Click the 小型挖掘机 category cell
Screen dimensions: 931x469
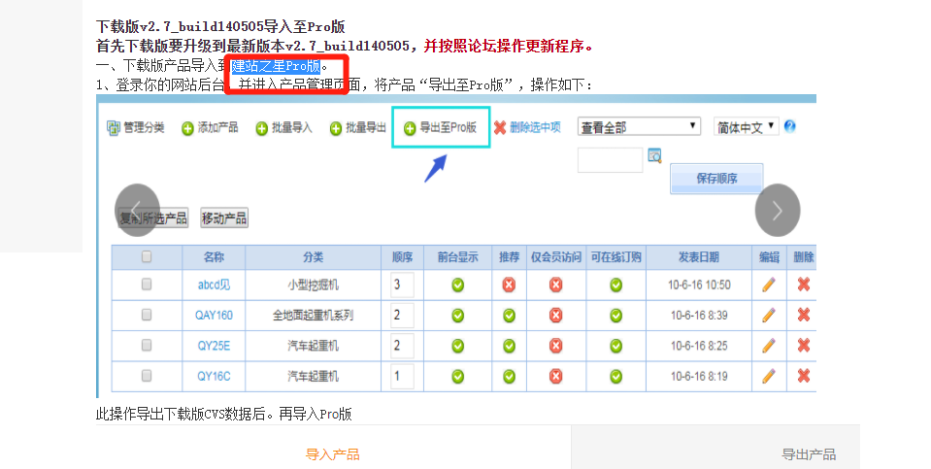(313, 285)
